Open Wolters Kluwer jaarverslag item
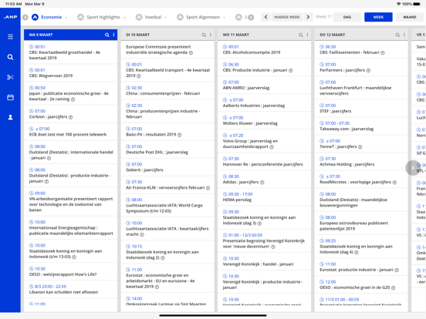Screen dimensions: 426x319 pos(265,120)
